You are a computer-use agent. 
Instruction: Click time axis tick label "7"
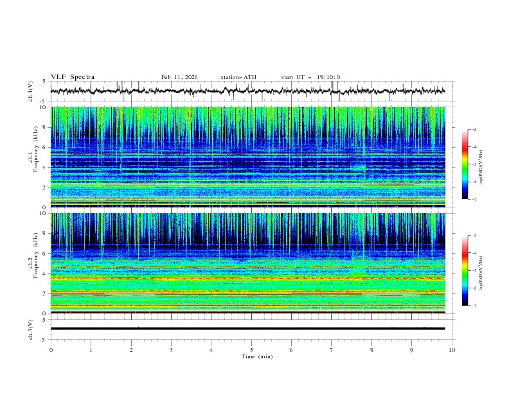[331, 350]
